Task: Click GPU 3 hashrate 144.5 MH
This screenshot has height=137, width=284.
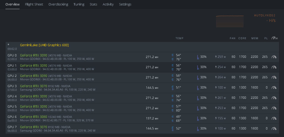Action: [152, 88]
